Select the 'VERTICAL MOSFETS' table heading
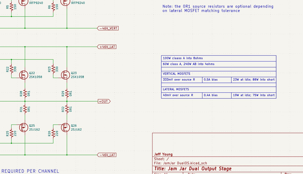 (x=219, y=74)
